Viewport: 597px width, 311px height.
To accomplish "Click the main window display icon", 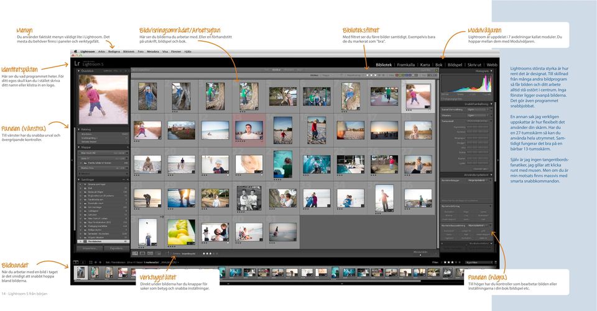I will point(76,263).
